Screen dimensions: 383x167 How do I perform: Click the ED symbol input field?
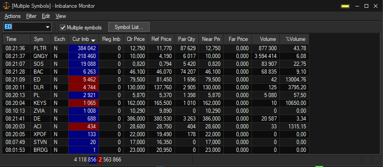tap(24, 27)
